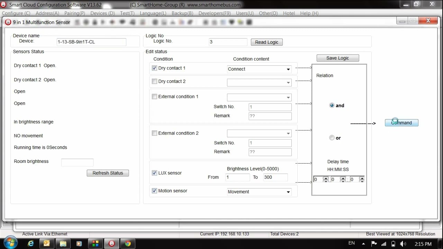The height and width of the screenshot is (249, 443).
Task: Click the Save Logic button
Action: 337,58
